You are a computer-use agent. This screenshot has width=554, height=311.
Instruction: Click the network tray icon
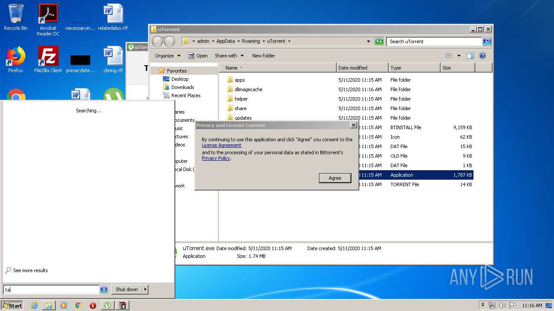tap(492, 305)
